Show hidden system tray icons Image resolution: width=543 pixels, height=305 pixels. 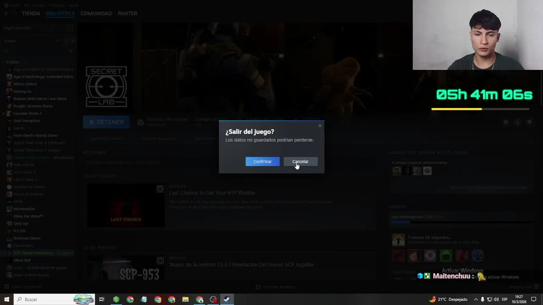[476, 299]
